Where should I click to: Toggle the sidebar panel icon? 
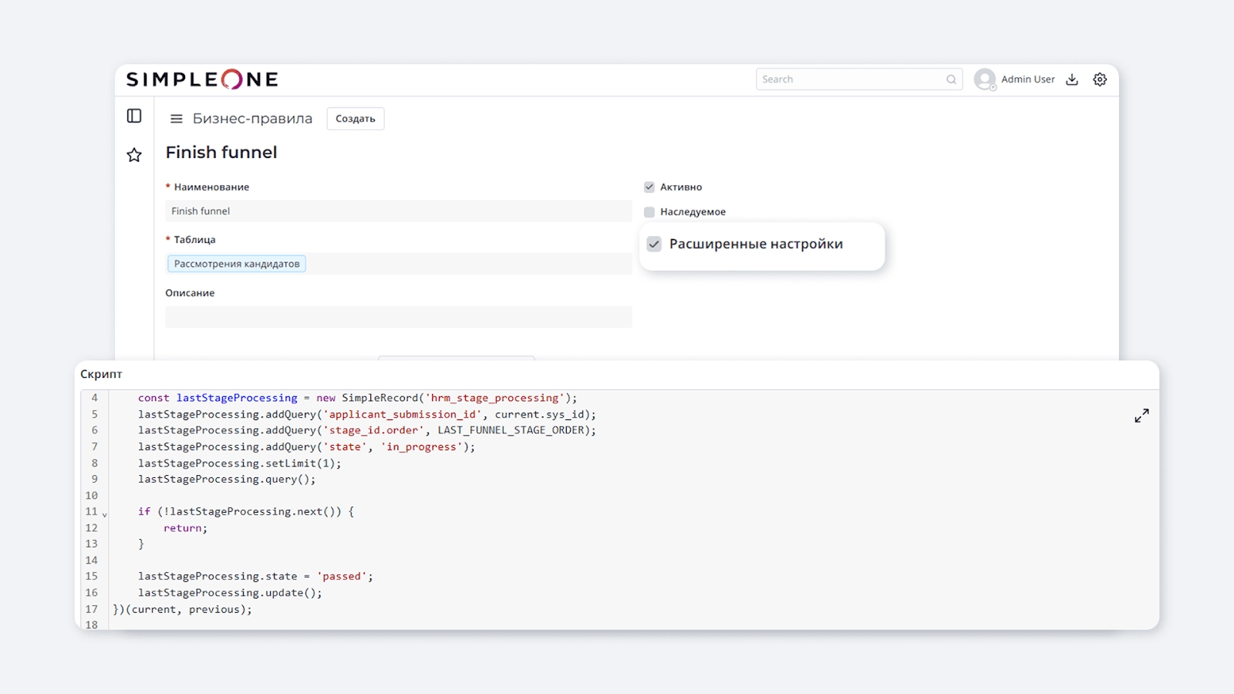pyautogui.click(x=134, y=116)
